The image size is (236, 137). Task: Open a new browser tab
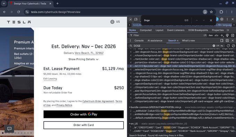(57, 3)
